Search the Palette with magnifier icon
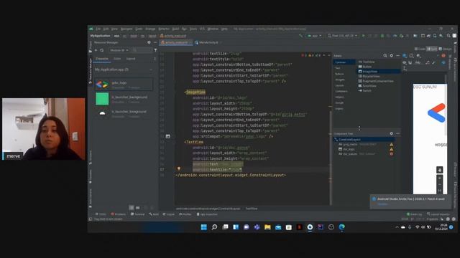 (x=385, y=56)
